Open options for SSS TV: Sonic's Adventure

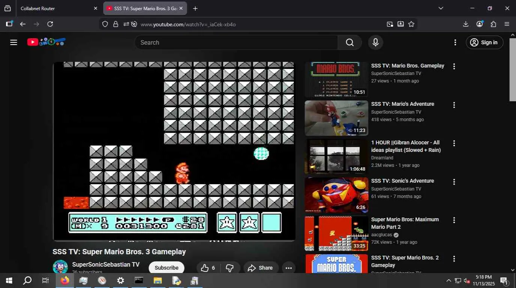pyautogui.click(x=454, y=182)
